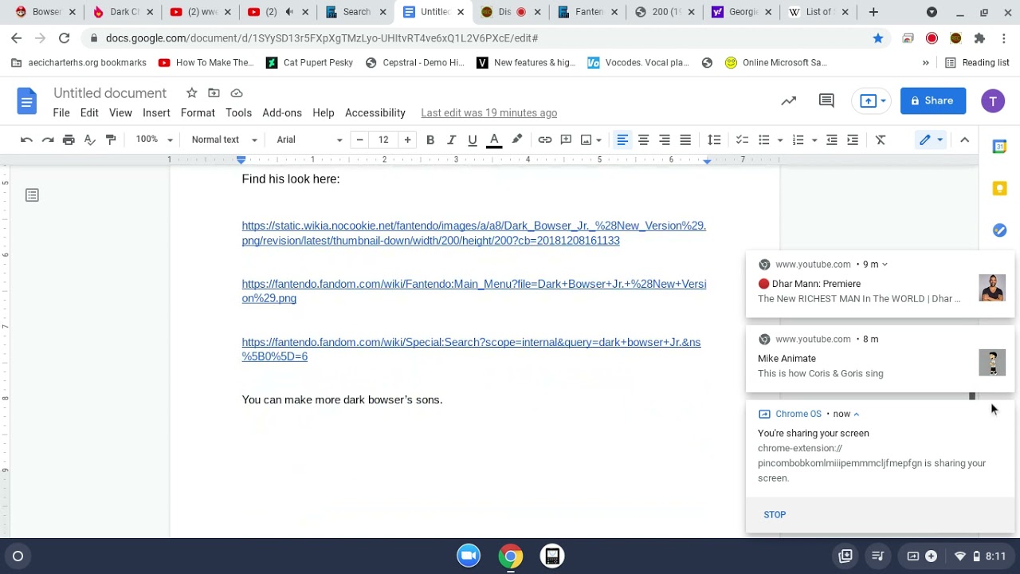Open bulleted list options arrow
The height and width of the screenshot is (574, 1020).
pyautogui.click(x=780, y=140)
